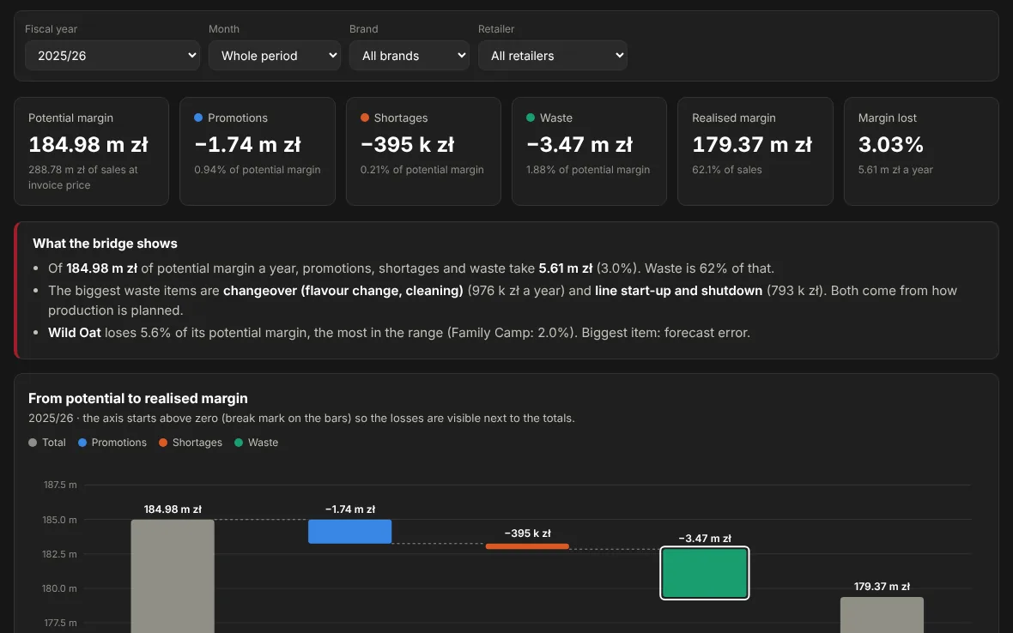Click the Shortages KPI card
The height and width of the screenshot is (633, 1013).
423,152
